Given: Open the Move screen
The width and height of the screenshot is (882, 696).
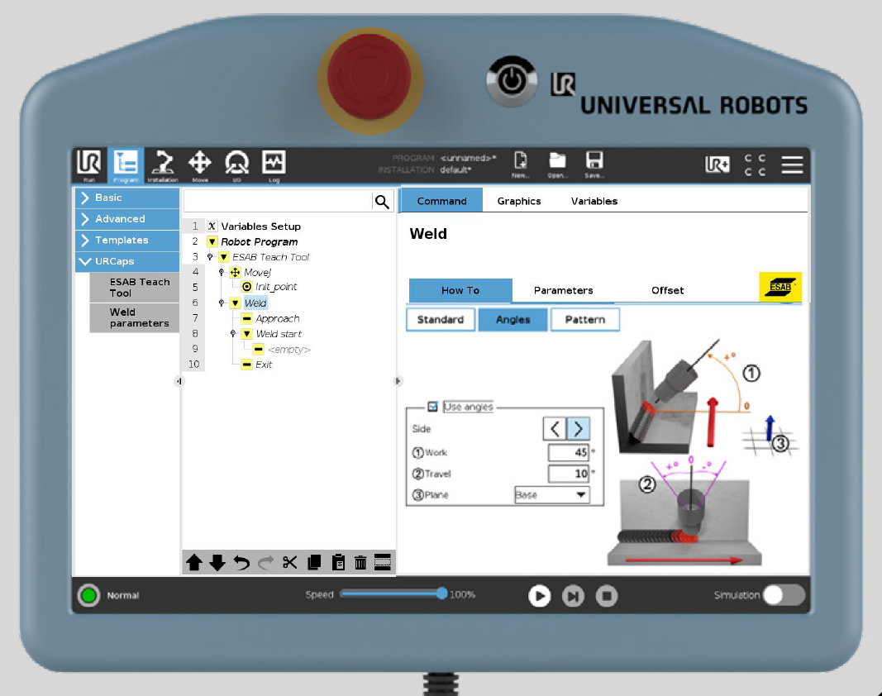Looking at the screenshot, I should click(x=200, y=165).
